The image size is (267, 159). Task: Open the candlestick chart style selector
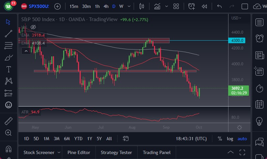click(x=142, y=6)
